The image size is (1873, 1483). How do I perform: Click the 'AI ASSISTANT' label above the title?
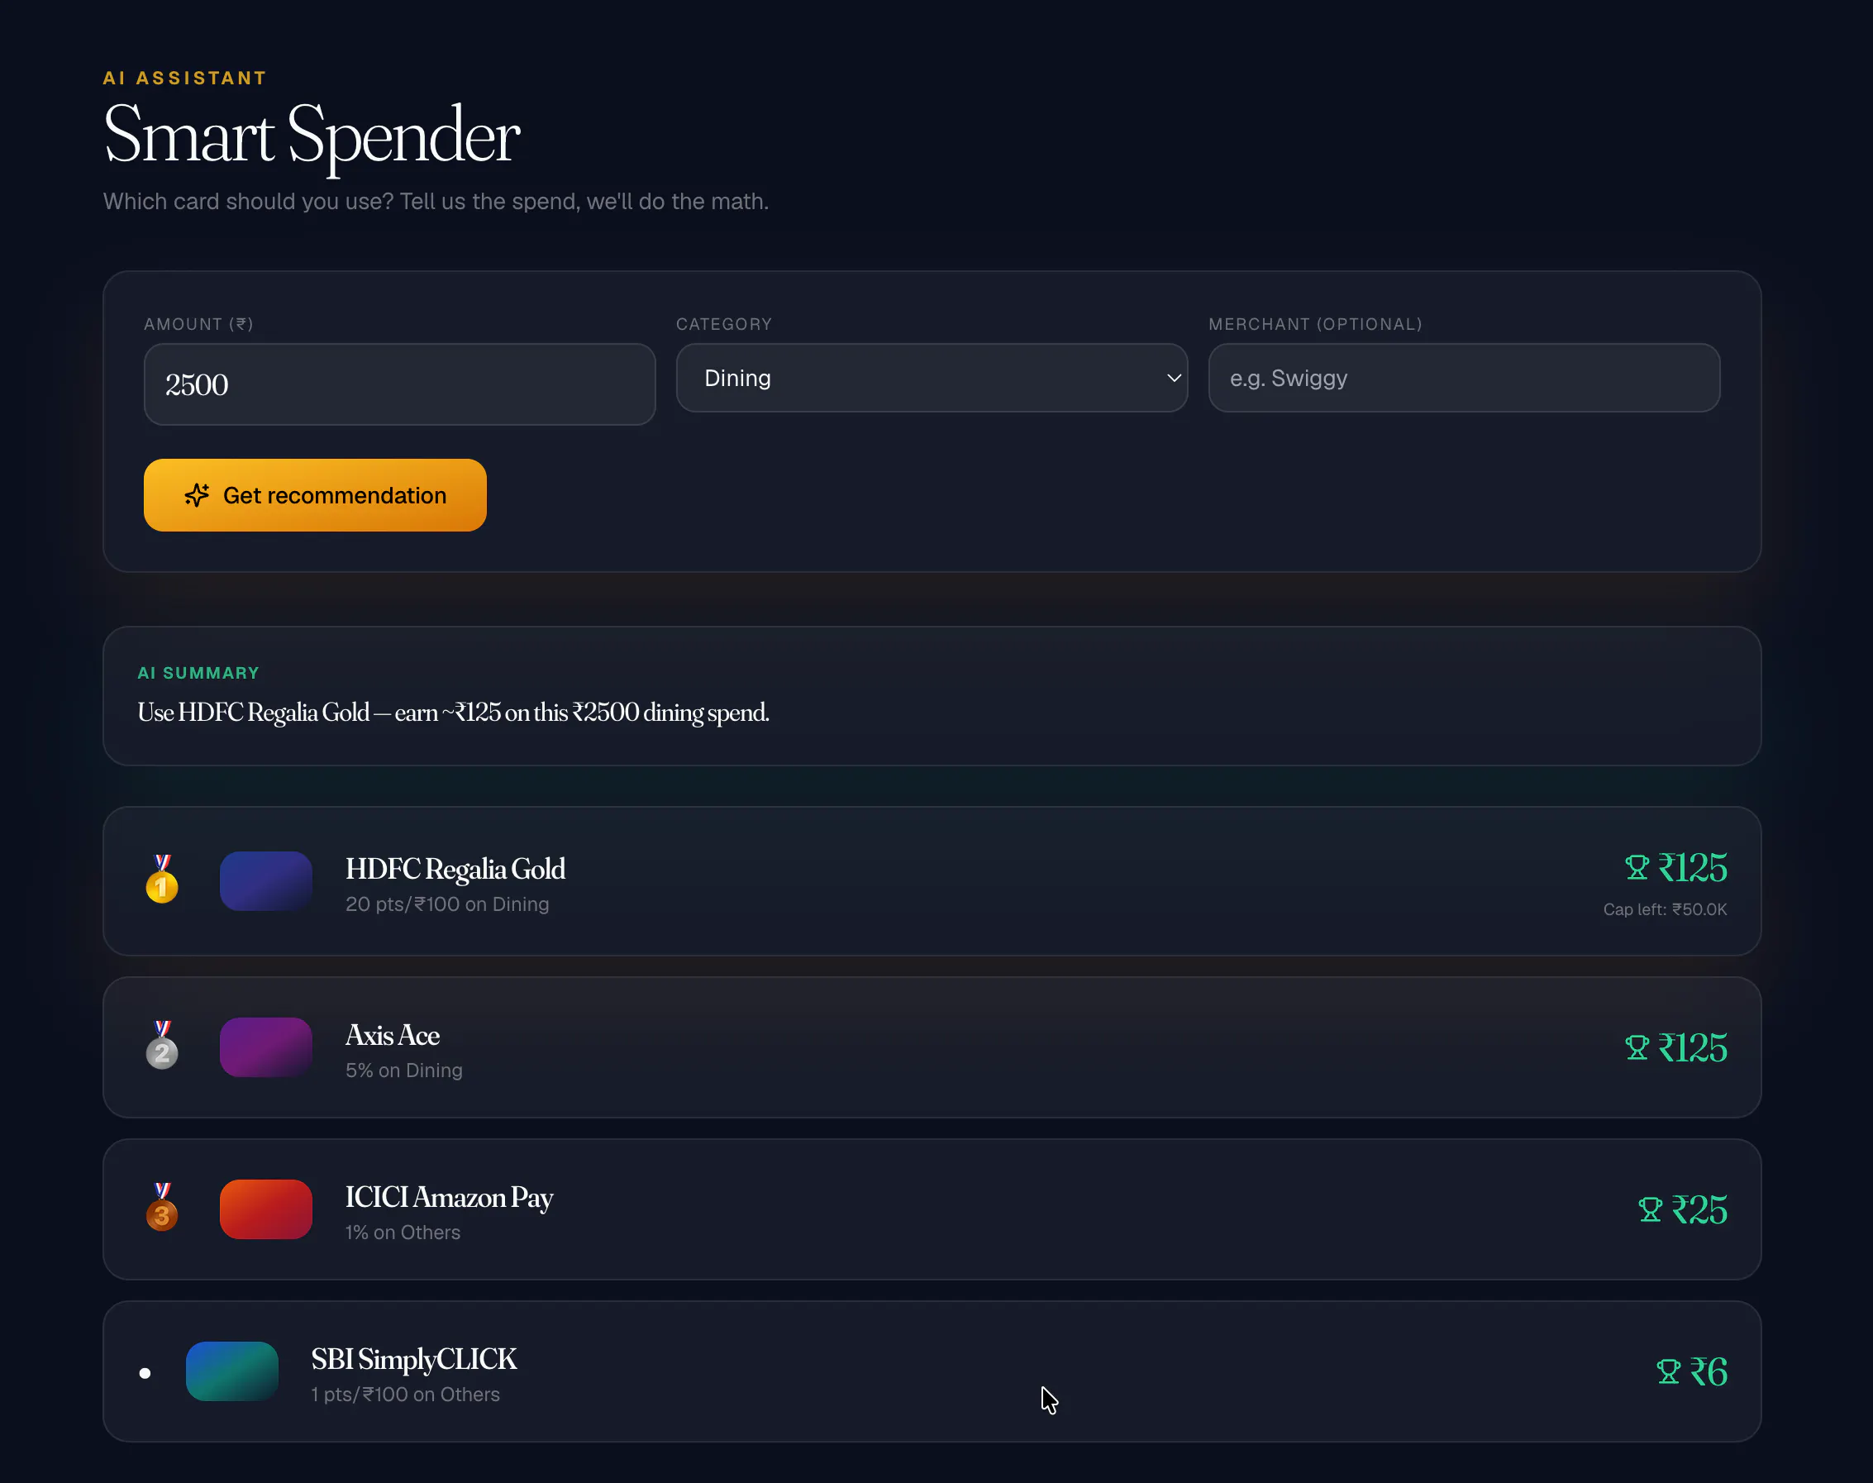point(185,79)
